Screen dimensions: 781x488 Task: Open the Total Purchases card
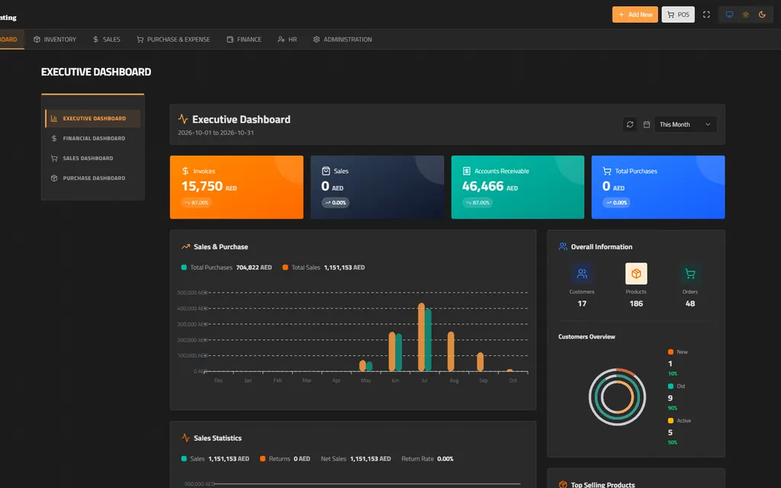click(x=658, y=188)
